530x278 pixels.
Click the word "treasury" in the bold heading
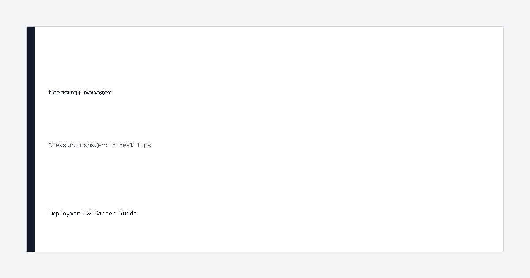pos(64,93)
